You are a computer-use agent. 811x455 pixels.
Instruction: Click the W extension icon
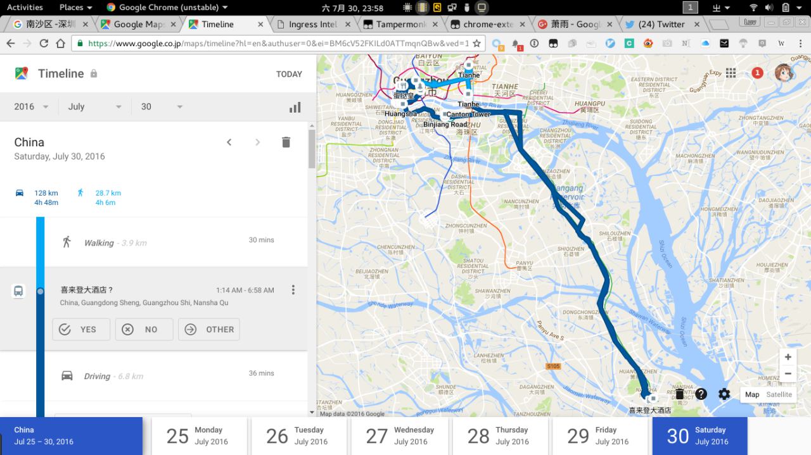click(x=781, y=44)
